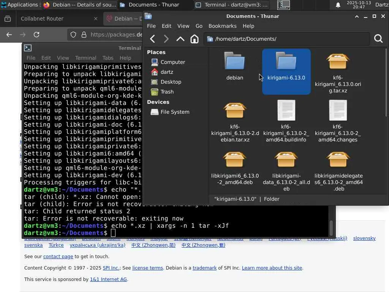389x292 pixels.
Task: Switch to Collabnet Router browser tab
Action: coord(59,19)
